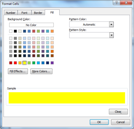Pick the white swatch in top theme row

(11, 31)
